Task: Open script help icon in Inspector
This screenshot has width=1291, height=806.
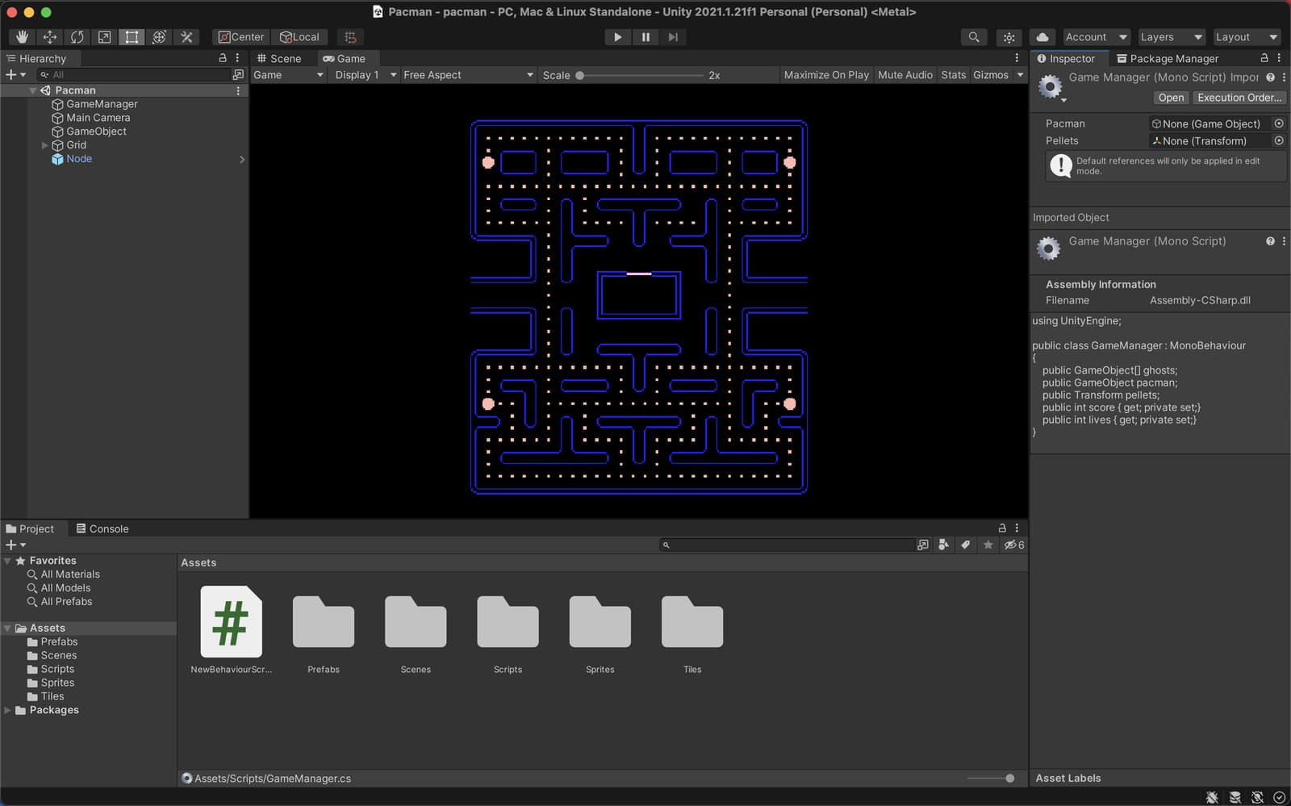Action: (1270, 77)
